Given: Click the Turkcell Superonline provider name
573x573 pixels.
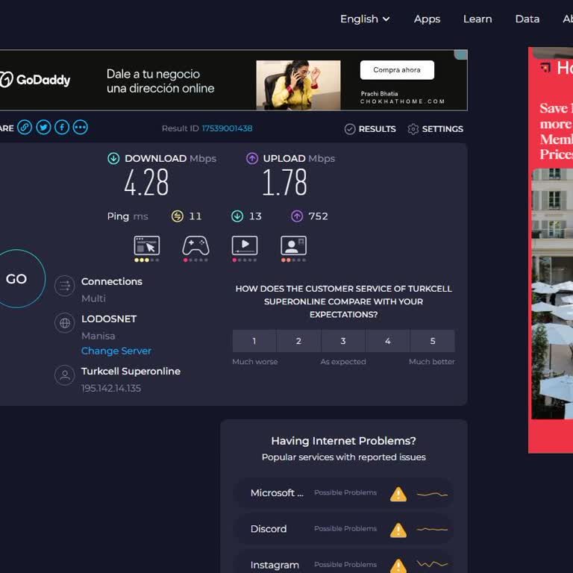Looking at the screenshot, I should coord(131,372).
